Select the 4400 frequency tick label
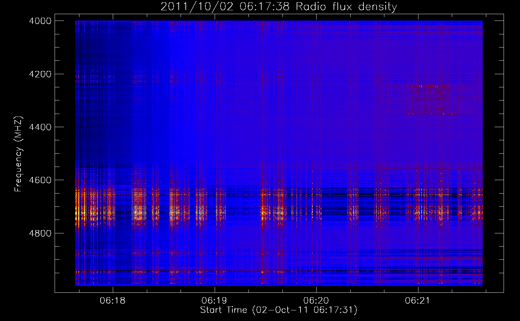 (x=40, y=127)
